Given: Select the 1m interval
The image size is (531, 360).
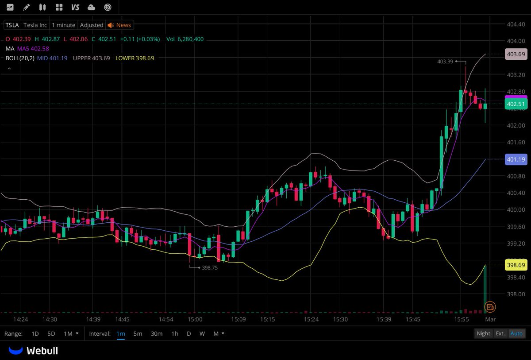Looking at the screenshot, I should pos(120,333).
